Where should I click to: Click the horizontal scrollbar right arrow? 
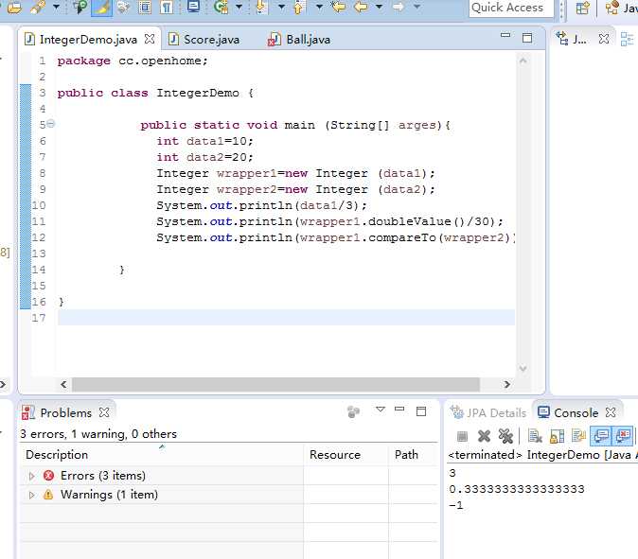pos(507,384)
